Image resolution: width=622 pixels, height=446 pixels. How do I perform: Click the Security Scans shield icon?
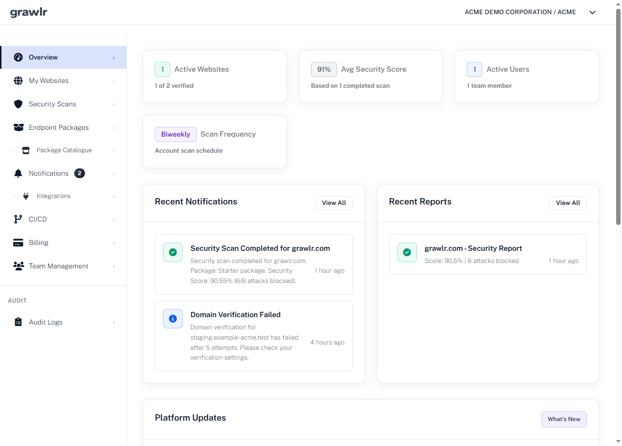(x=19, y=104)
